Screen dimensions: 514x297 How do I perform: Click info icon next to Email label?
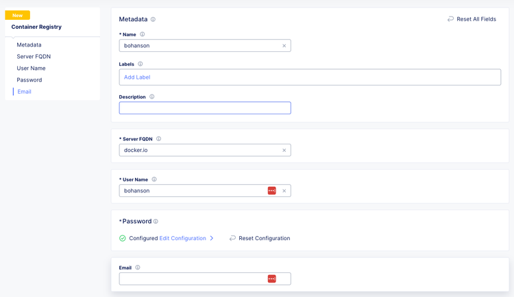coord(138,268)
